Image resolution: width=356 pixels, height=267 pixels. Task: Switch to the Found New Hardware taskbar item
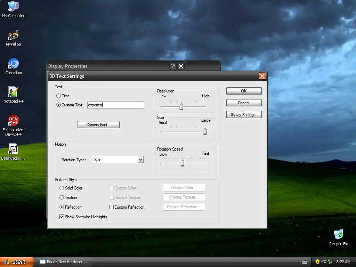click(64, 262)
